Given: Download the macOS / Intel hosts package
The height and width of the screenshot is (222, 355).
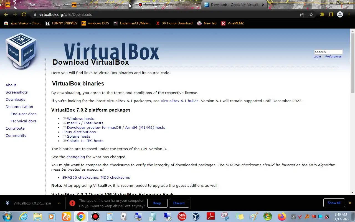Looking at the screenshot, I should click(x=85, y=123).
